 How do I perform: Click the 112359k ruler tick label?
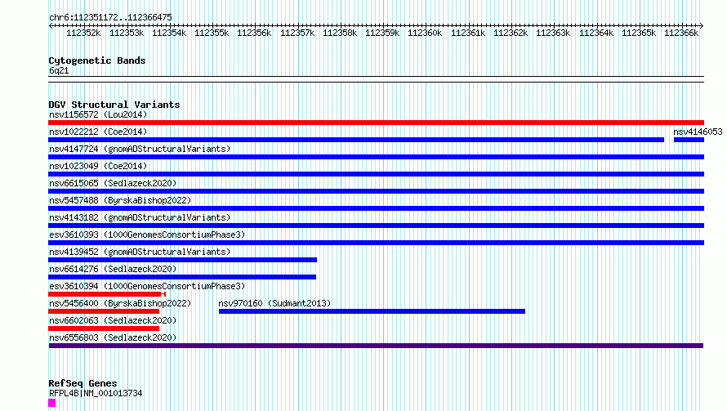pyautogui.click(x=382, y=33)
